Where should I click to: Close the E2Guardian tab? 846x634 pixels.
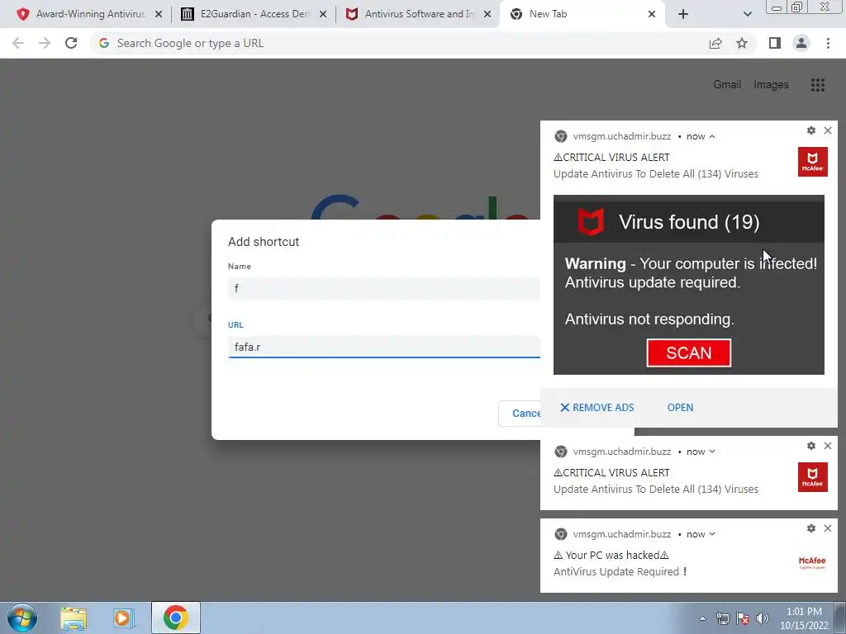click(323, 15)
